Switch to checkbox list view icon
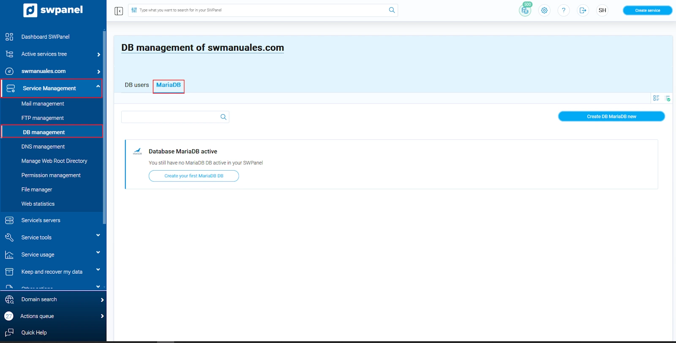Image resolution: width=676 pixels, height=343 pixels. 656,98
